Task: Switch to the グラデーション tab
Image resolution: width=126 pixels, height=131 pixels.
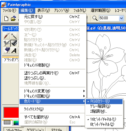Action: [x=35, y=129]
